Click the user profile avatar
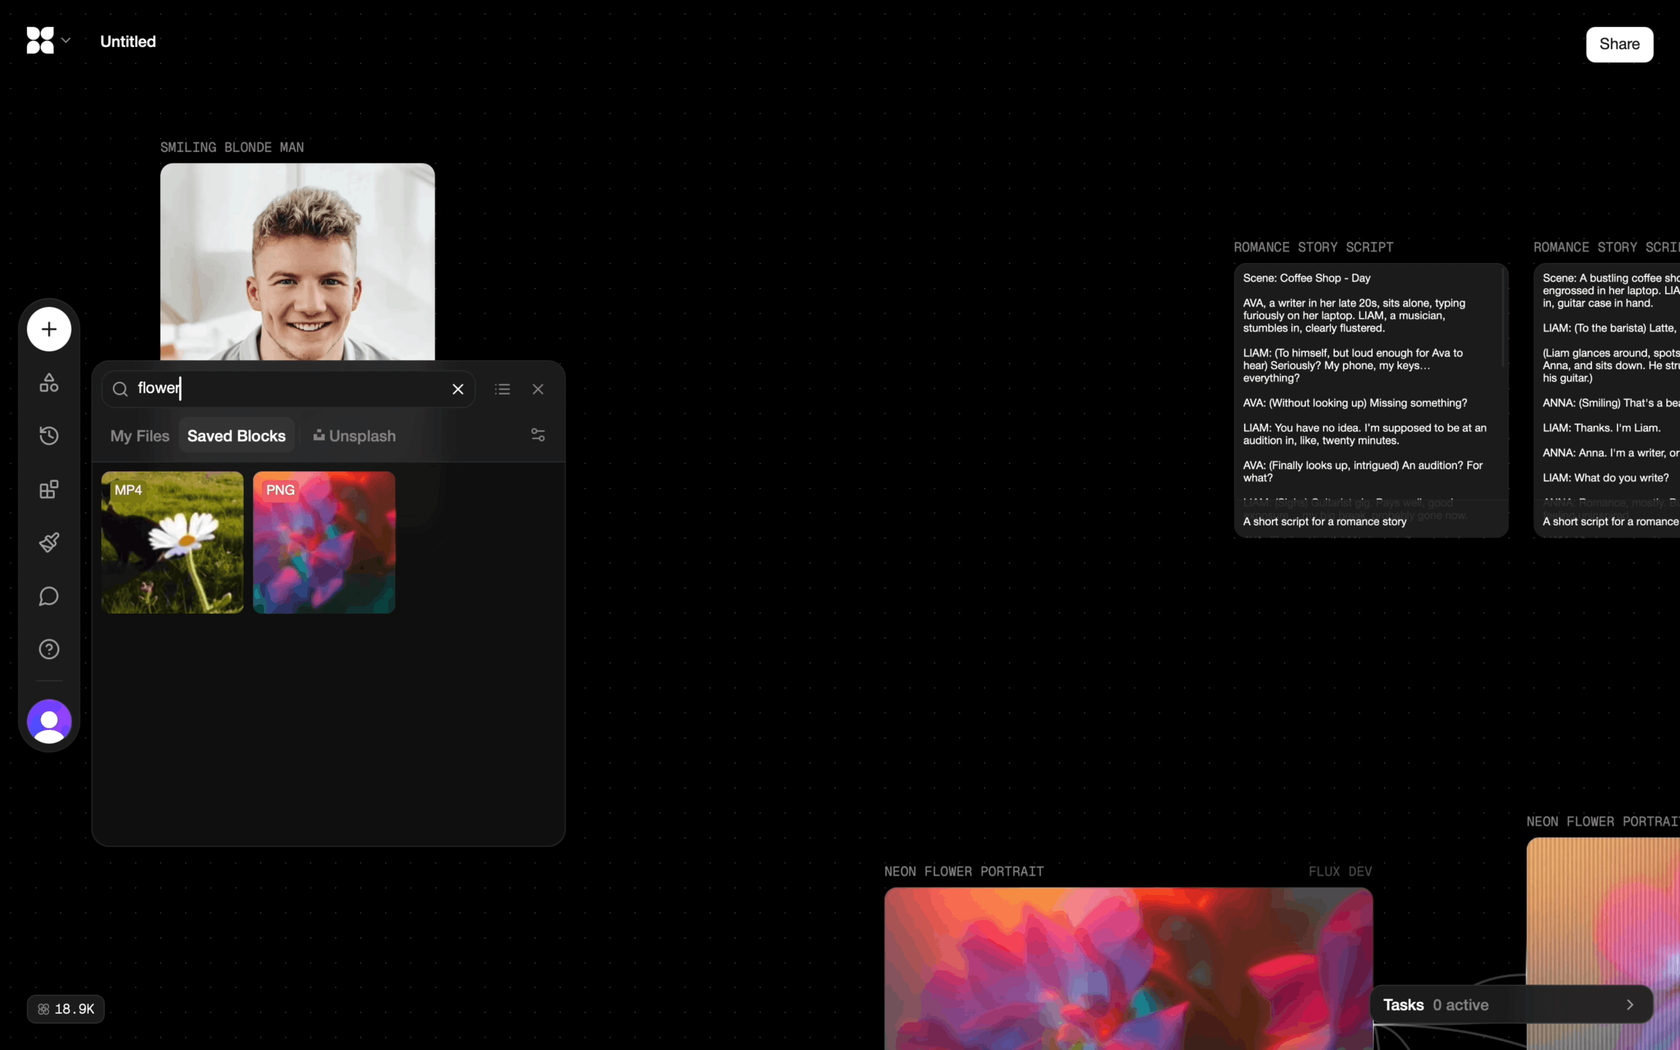Screen dimensions: 1680x1050 [48, 722]
